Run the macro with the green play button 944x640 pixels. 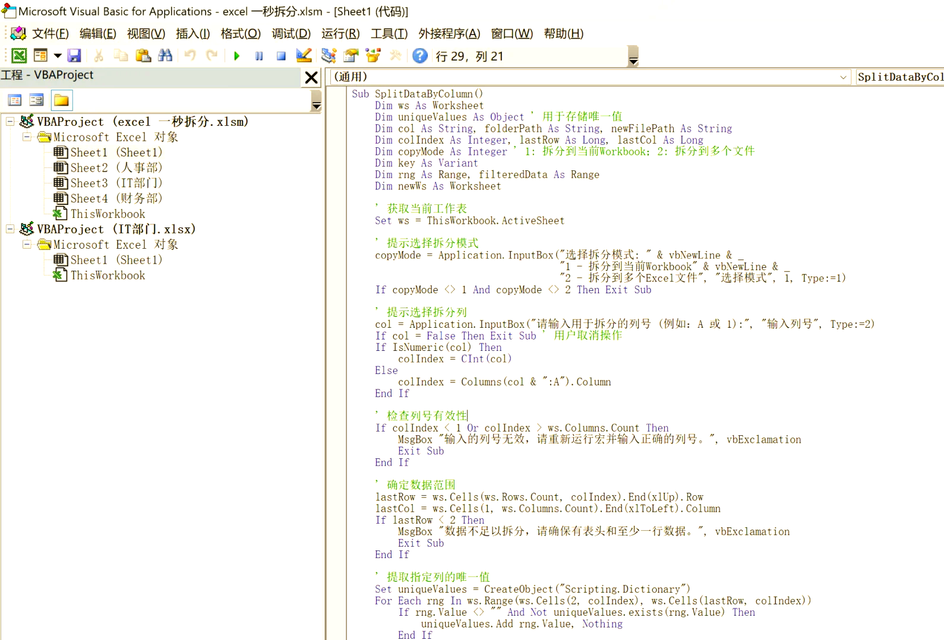[236, 56]
